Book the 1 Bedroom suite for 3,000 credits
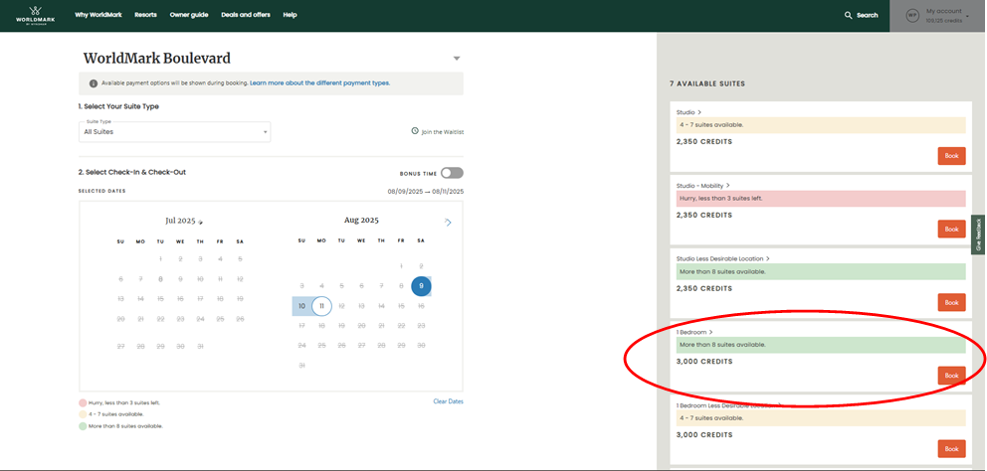This screenshot has height=471, width=987. click(x=951, y=376)
